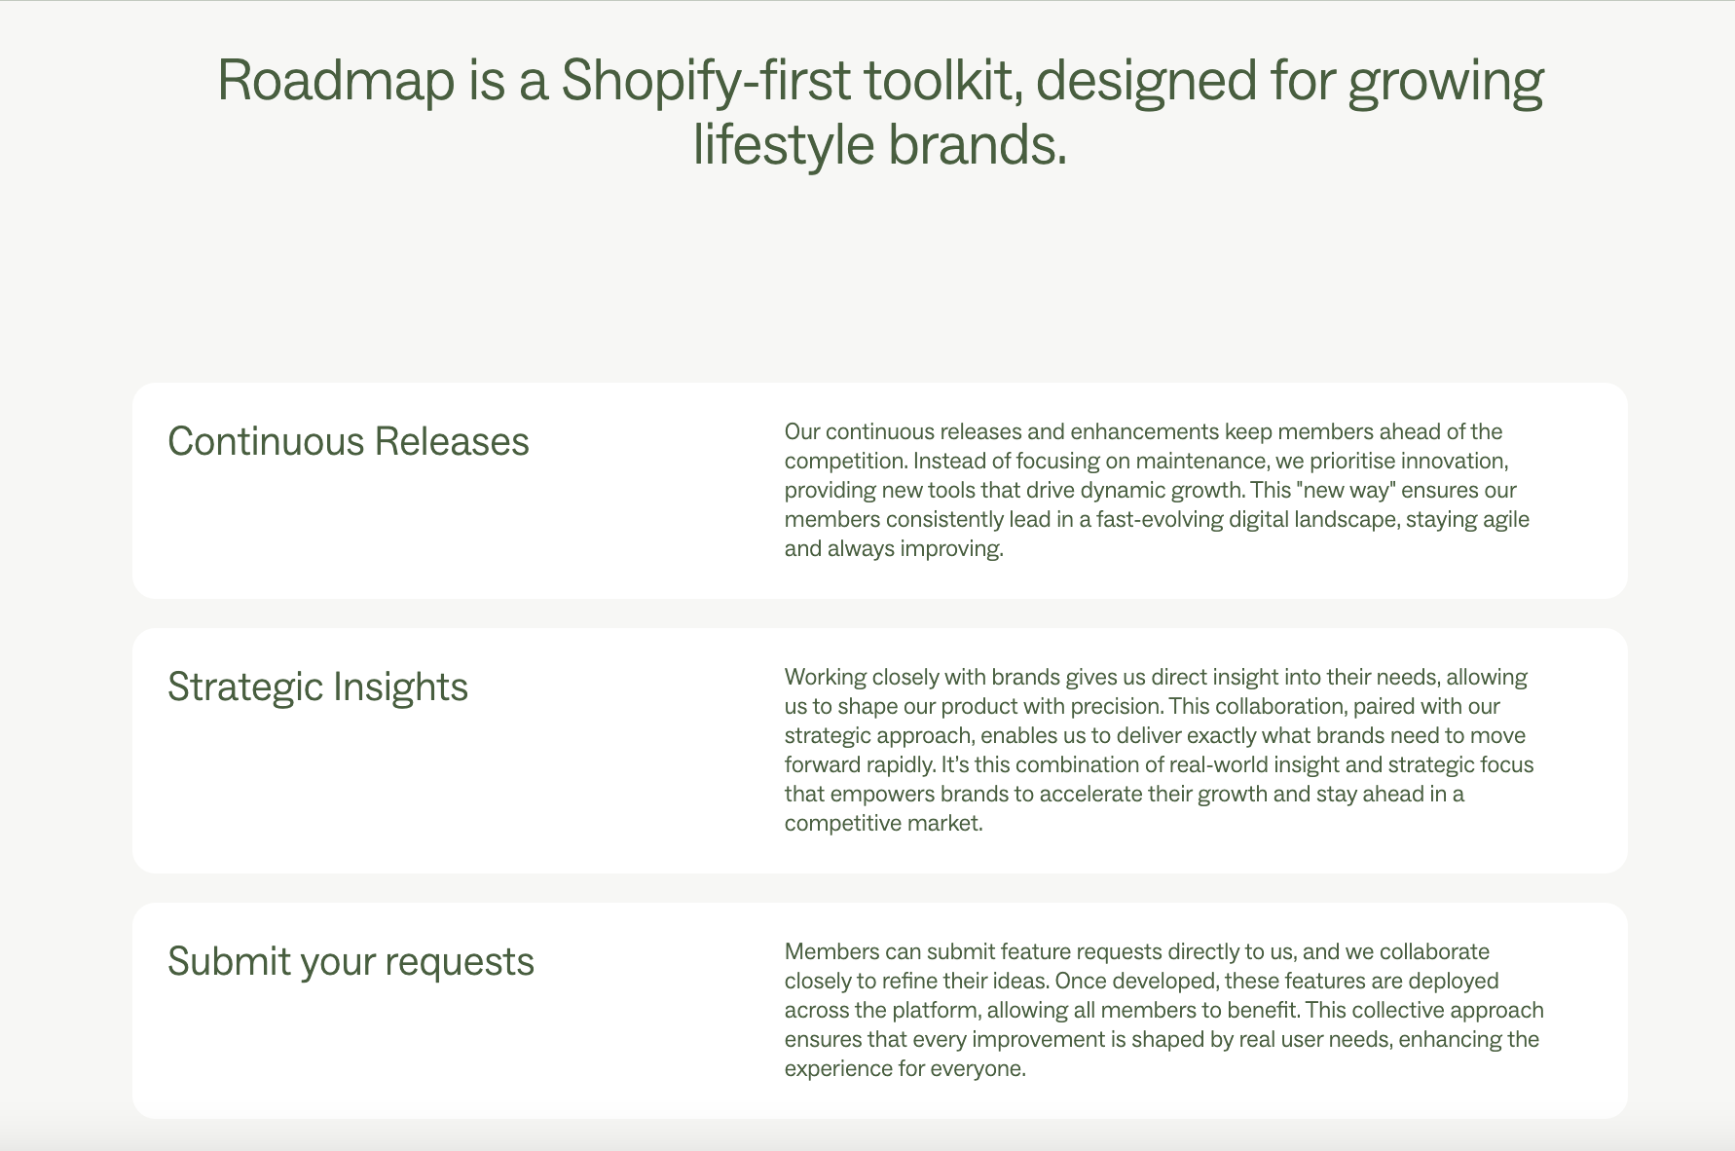Screen dimensions: 1735x1151
Task: Click "fast-evolving digital landscape" in the first card
Action: coord(1248,519)
